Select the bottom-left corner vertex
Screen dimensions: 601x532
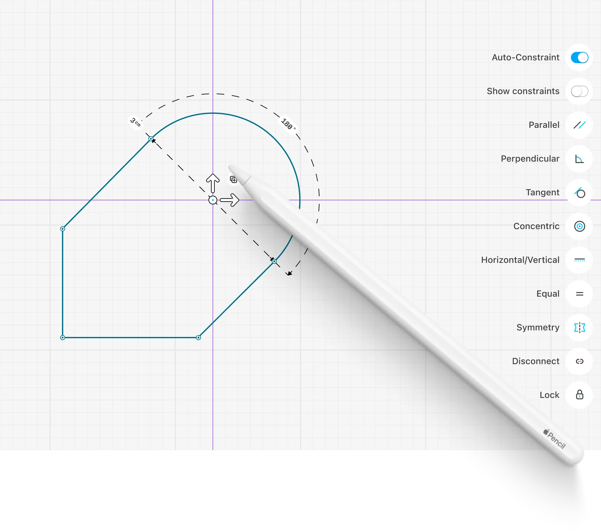pyautogui.click(x=63, y=338)
